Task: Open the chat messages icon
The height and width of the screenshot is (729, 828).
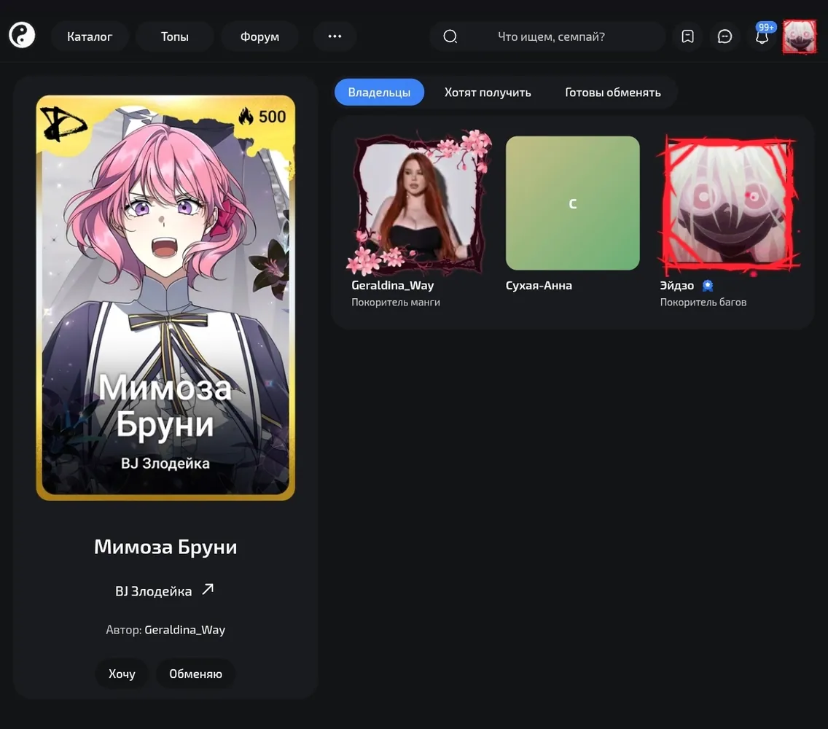Action: pos(724,36)
